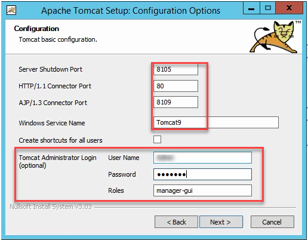Click the 'Roles' label
The width and height of the screenshot is (308, 240).
coord(116,190)
